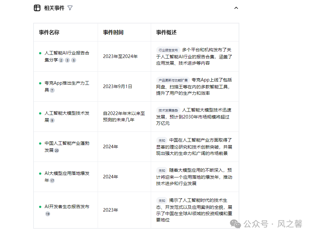312x236 pixels.
Task: Click citation badge 5 after 合集分享
Action: tap(73, 60)
